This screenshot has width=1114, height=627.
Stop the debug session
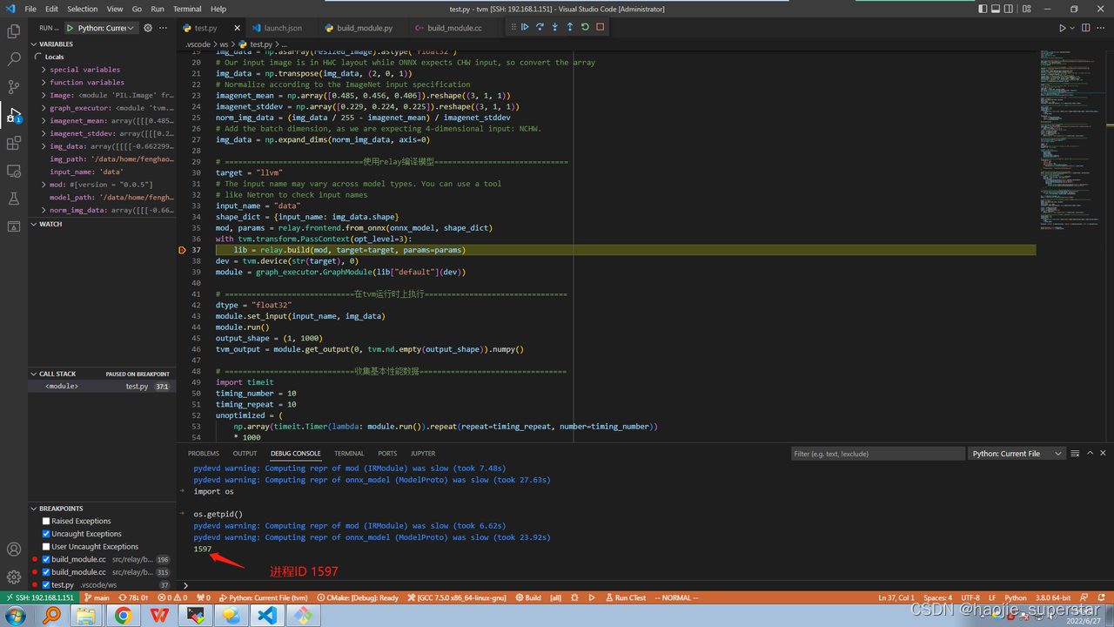[600, 27]
